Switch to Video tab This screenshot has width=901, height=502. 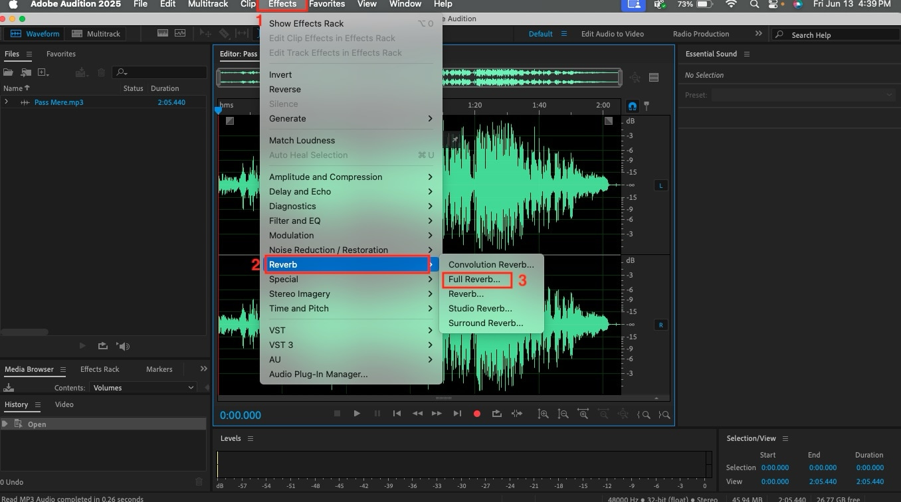coord(64,404)
